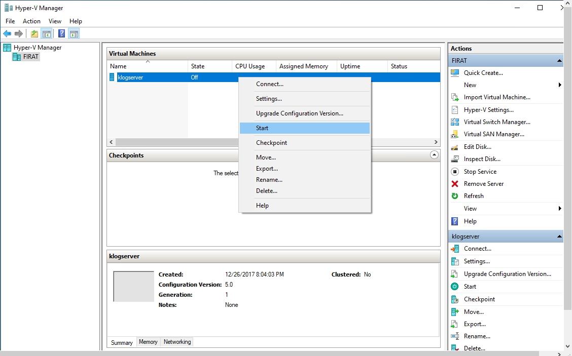
Task: Sort by the CPU Usage column header
Action: coord(254,66)
